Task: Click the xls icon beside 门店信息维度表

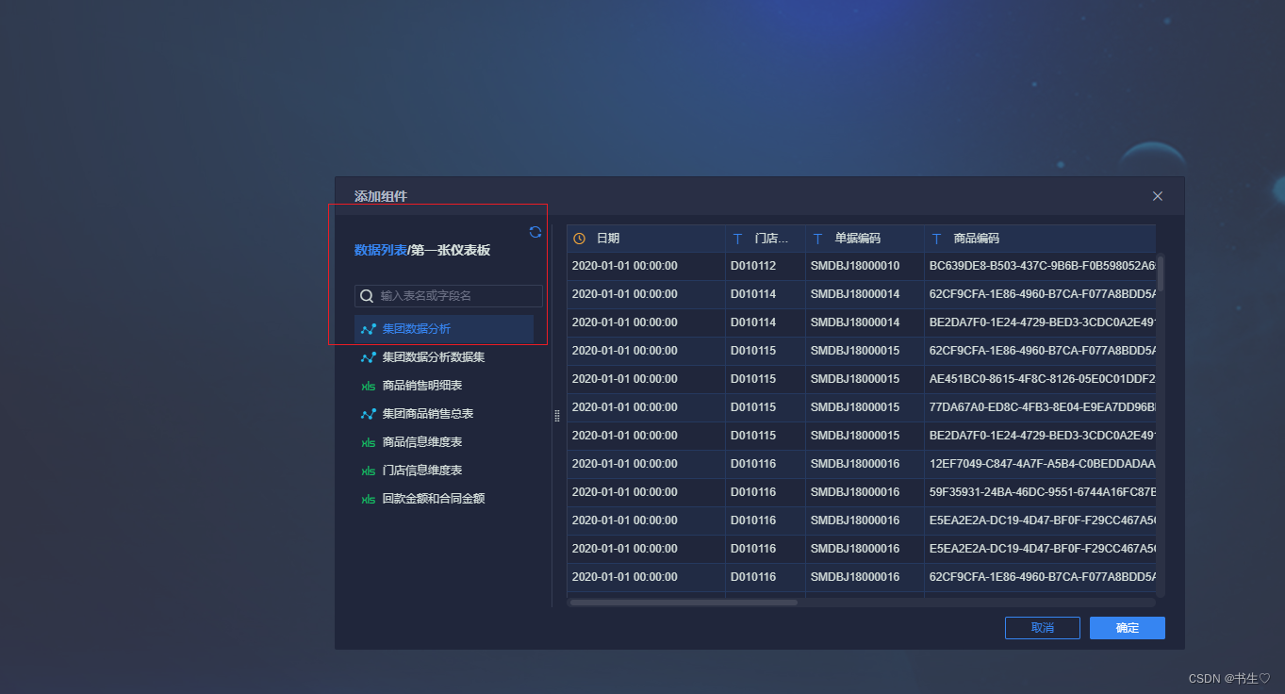Action: [x=369, y=471]
